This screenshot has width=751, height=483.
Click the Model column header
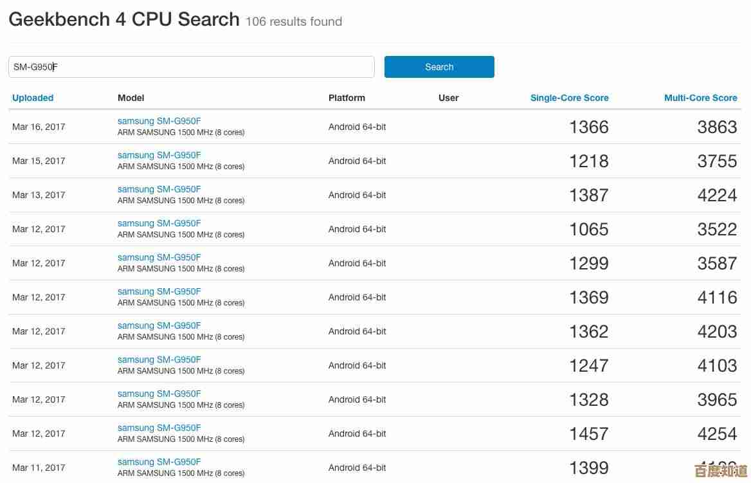[131, 98]
